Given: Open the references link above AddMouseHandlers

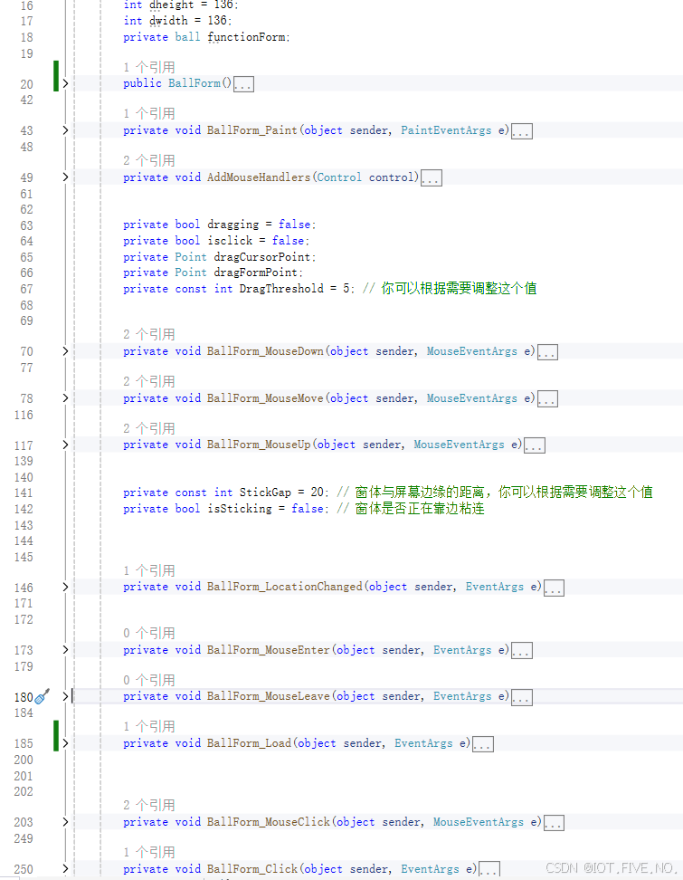Looking at the screenshot, I should coord(149,161).
